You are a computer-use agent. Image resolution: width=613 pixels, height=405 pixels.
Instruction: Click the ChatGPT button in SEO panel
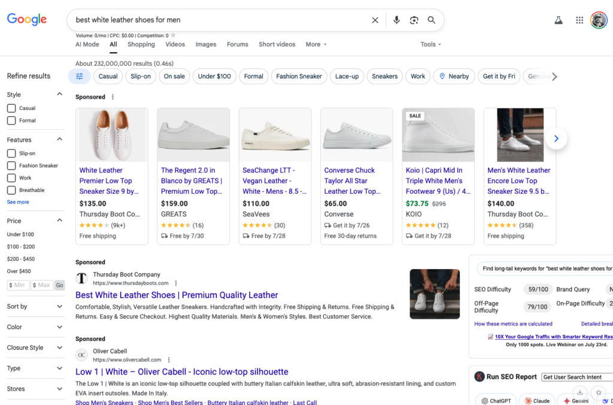point(496,401)
